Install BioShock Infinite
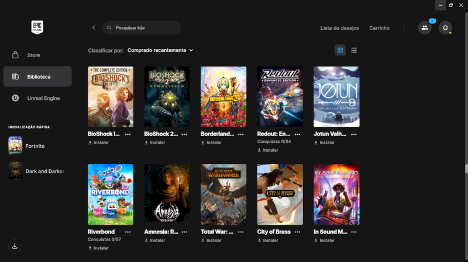Screen dimensions: 468x262 (x=98, y=142)
